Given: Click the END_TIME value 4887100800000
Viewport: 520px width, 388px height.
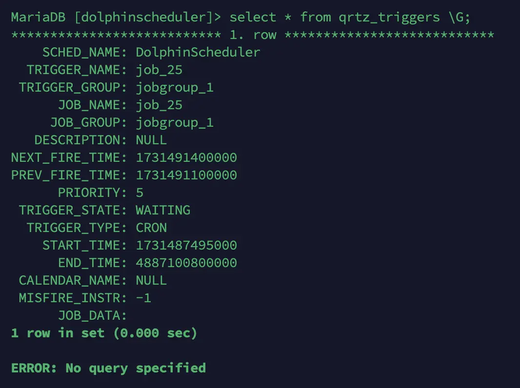Looking at the screenshot, I should (x=186, y=263).
